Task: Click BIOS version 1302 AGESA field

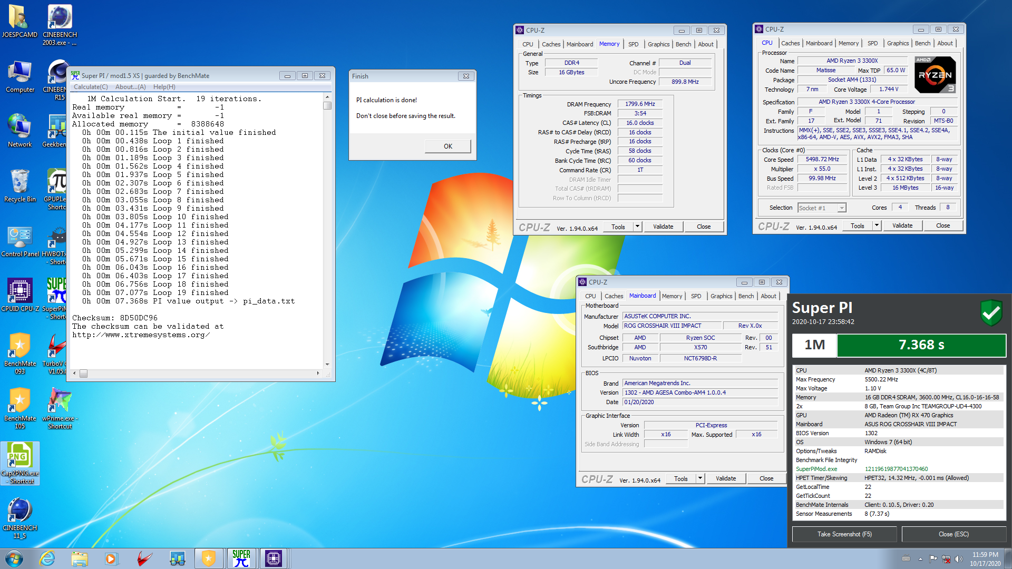Action: [x=700, y=393]
